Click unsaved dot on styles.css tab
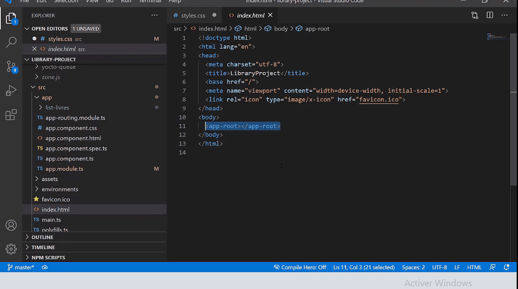The height and width of the screenshot is (289, 518). pos(214,15)
